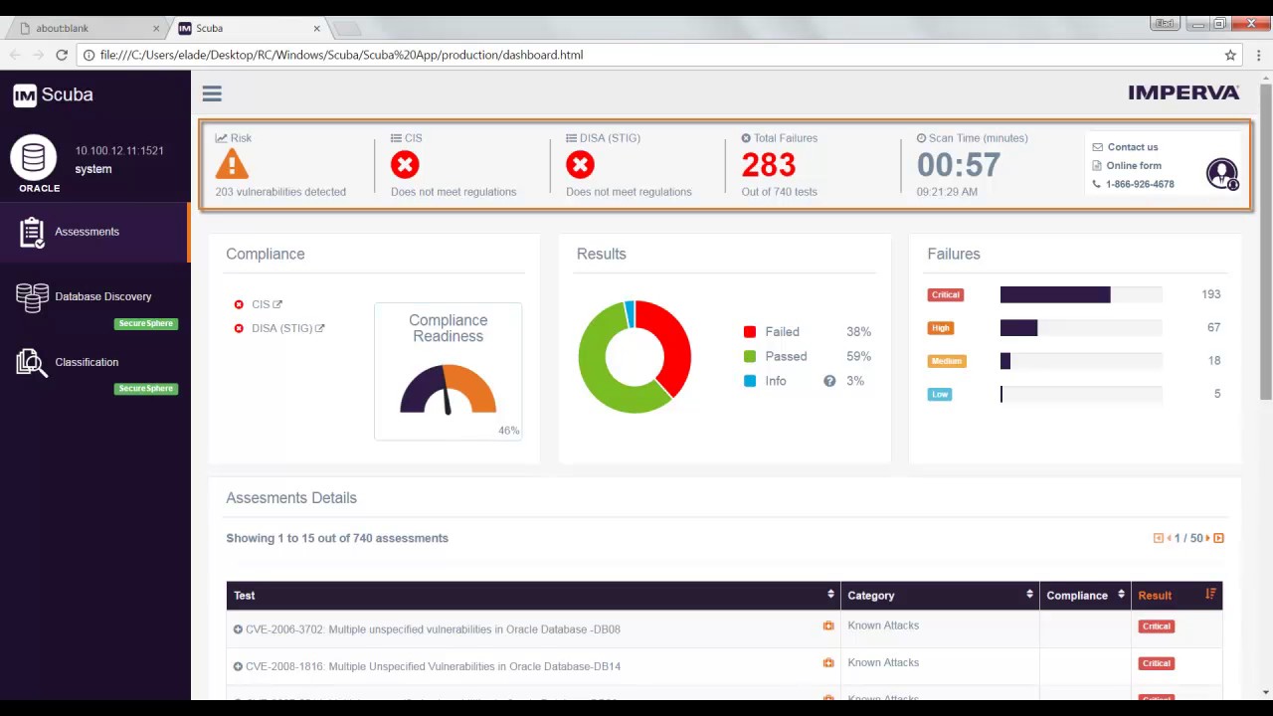Click the green Passed legend swatch
This screenshot has width=1273, height=716.
click(x=750, y=356)
